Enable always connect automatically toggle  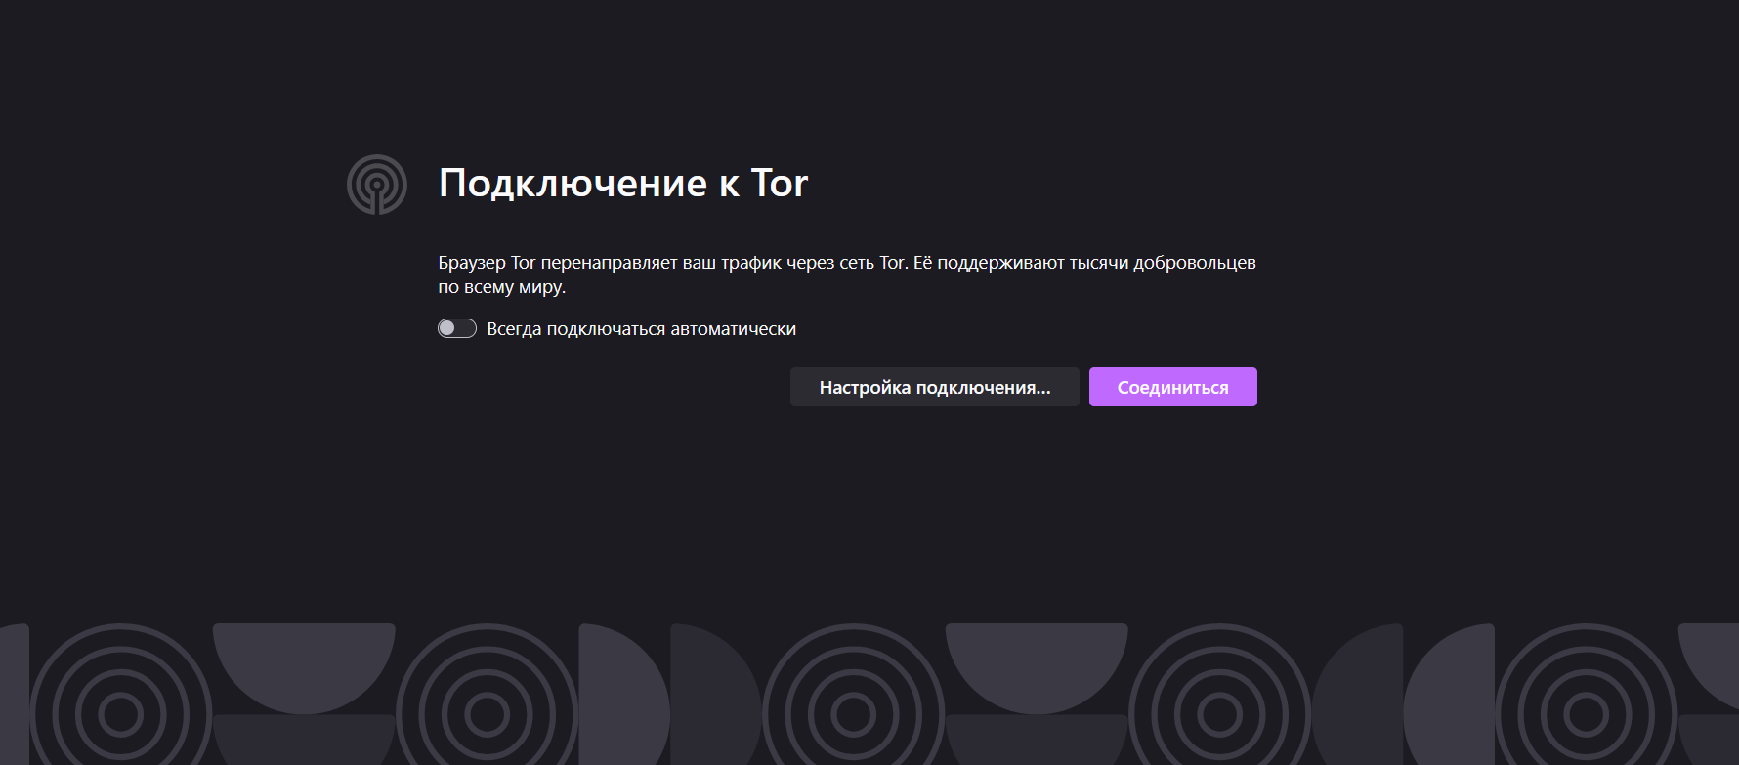[457, 328]
